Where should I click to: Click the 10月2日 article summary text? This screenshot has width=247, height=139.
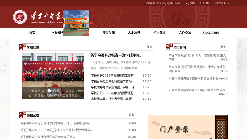pyautogui.click(x=121, y=65)
